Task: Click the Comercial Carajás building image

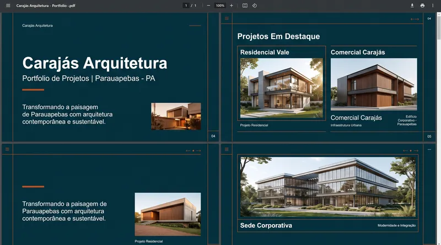Action: (x=374, y=85)
